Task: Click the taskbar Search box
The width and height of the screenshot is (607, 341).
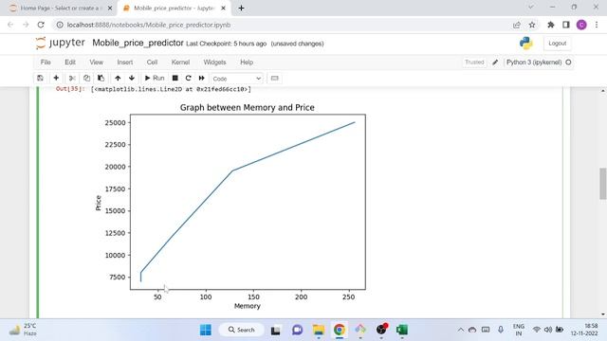Action: click(242, 330)
